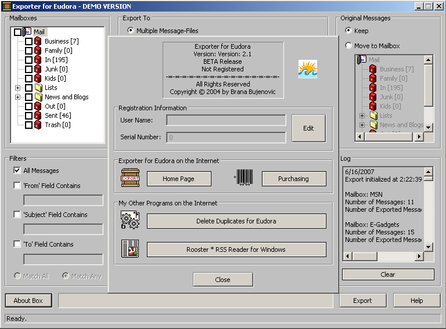Click the 'From' filter text field
The image size is (446, 329).
point(63,200)
